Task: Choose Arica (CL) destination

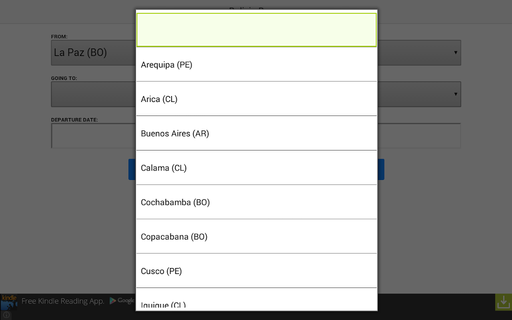Action: [256, 98]
